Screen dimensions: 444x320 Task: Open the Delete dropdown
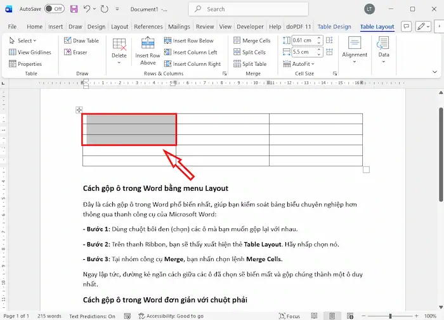119,51
